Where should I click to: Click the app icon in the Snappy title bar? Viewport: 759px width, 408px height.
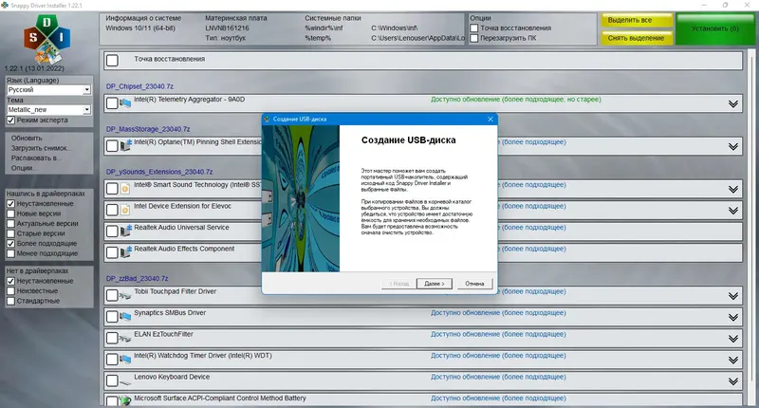click(x=5, y=5)
